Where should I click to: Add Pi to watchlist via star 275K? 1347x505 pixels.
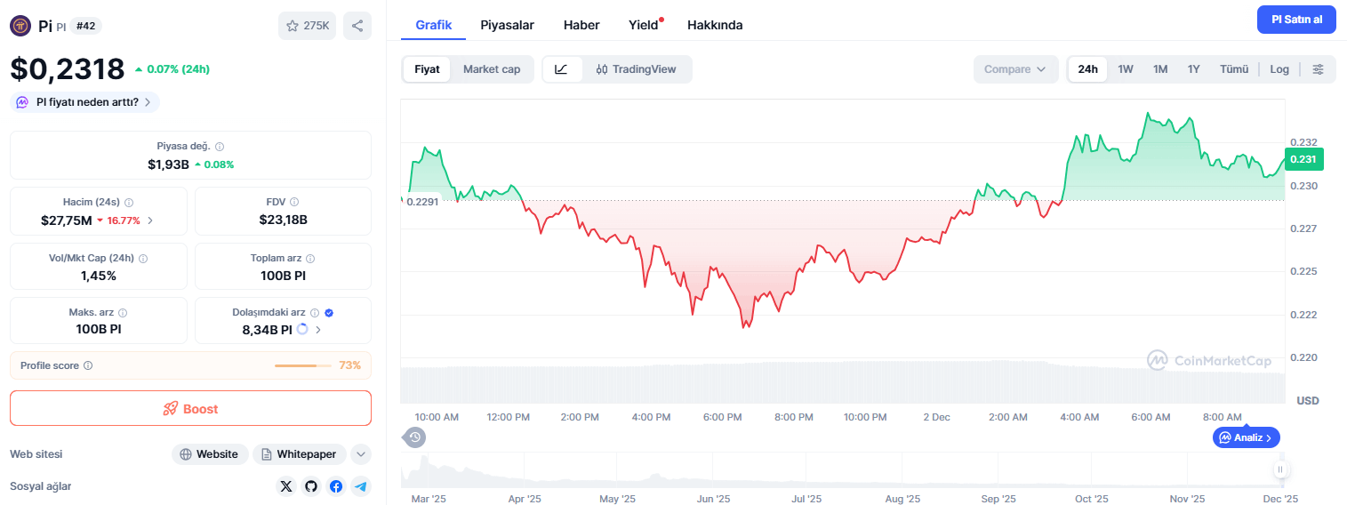click(307, 26)
